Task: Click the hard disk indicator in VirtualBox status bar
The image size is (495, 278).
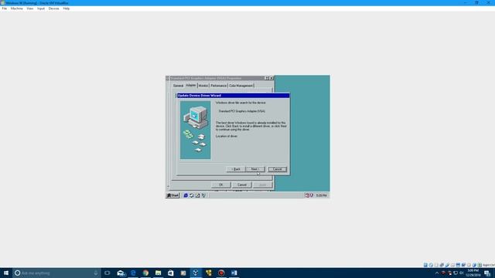Action: [x=425, y=265]
